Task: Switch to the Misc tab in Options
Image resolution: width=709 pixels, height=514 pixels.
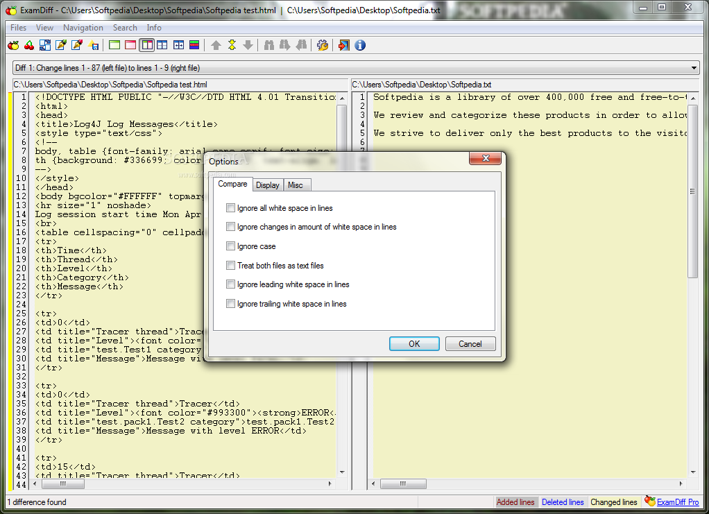Action: 296,185
